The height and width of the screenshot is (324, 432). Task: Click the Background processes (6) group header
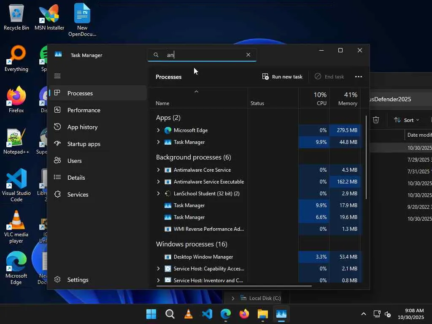[193, 157]
